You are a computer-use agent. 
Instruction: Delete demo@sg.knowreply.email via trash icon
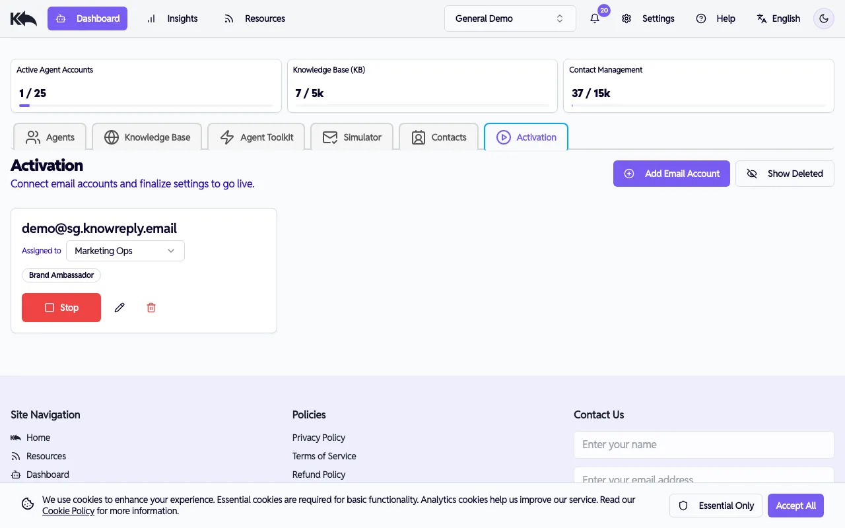[x=151, y=308]
